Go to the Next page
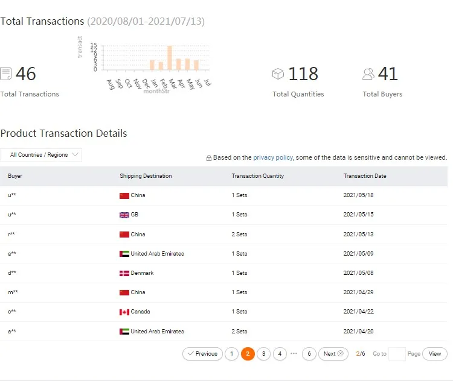The height and width of the screenshot is (381, 453). (x=333, y=354)
